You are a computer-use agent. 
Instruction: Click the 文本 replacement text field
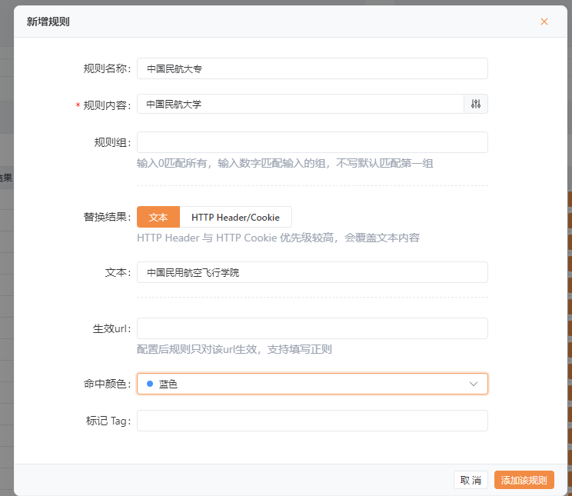pyautogui.click(x=312, y=272)
